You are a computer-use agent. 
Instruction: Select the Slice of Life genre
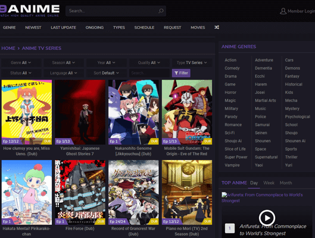tap(235, 149)
